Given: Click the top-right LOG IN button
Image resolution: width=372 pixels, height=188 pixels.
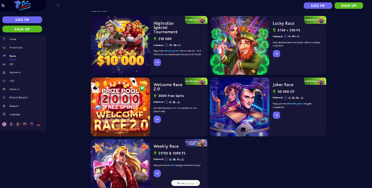Looking at the screenshot, I should point(318,6).
